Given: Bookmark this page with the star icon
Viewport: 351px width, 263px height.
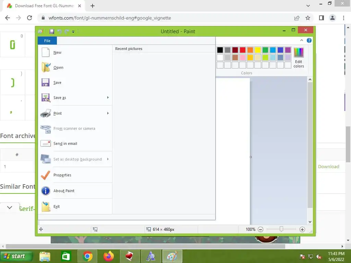Looking at the screenshot, I should 308,18.
